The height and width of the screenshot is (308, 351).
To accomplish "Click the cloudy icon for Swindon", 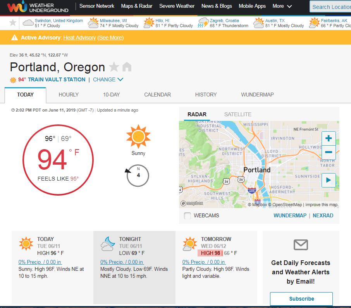I will click(x=28, y=22).
